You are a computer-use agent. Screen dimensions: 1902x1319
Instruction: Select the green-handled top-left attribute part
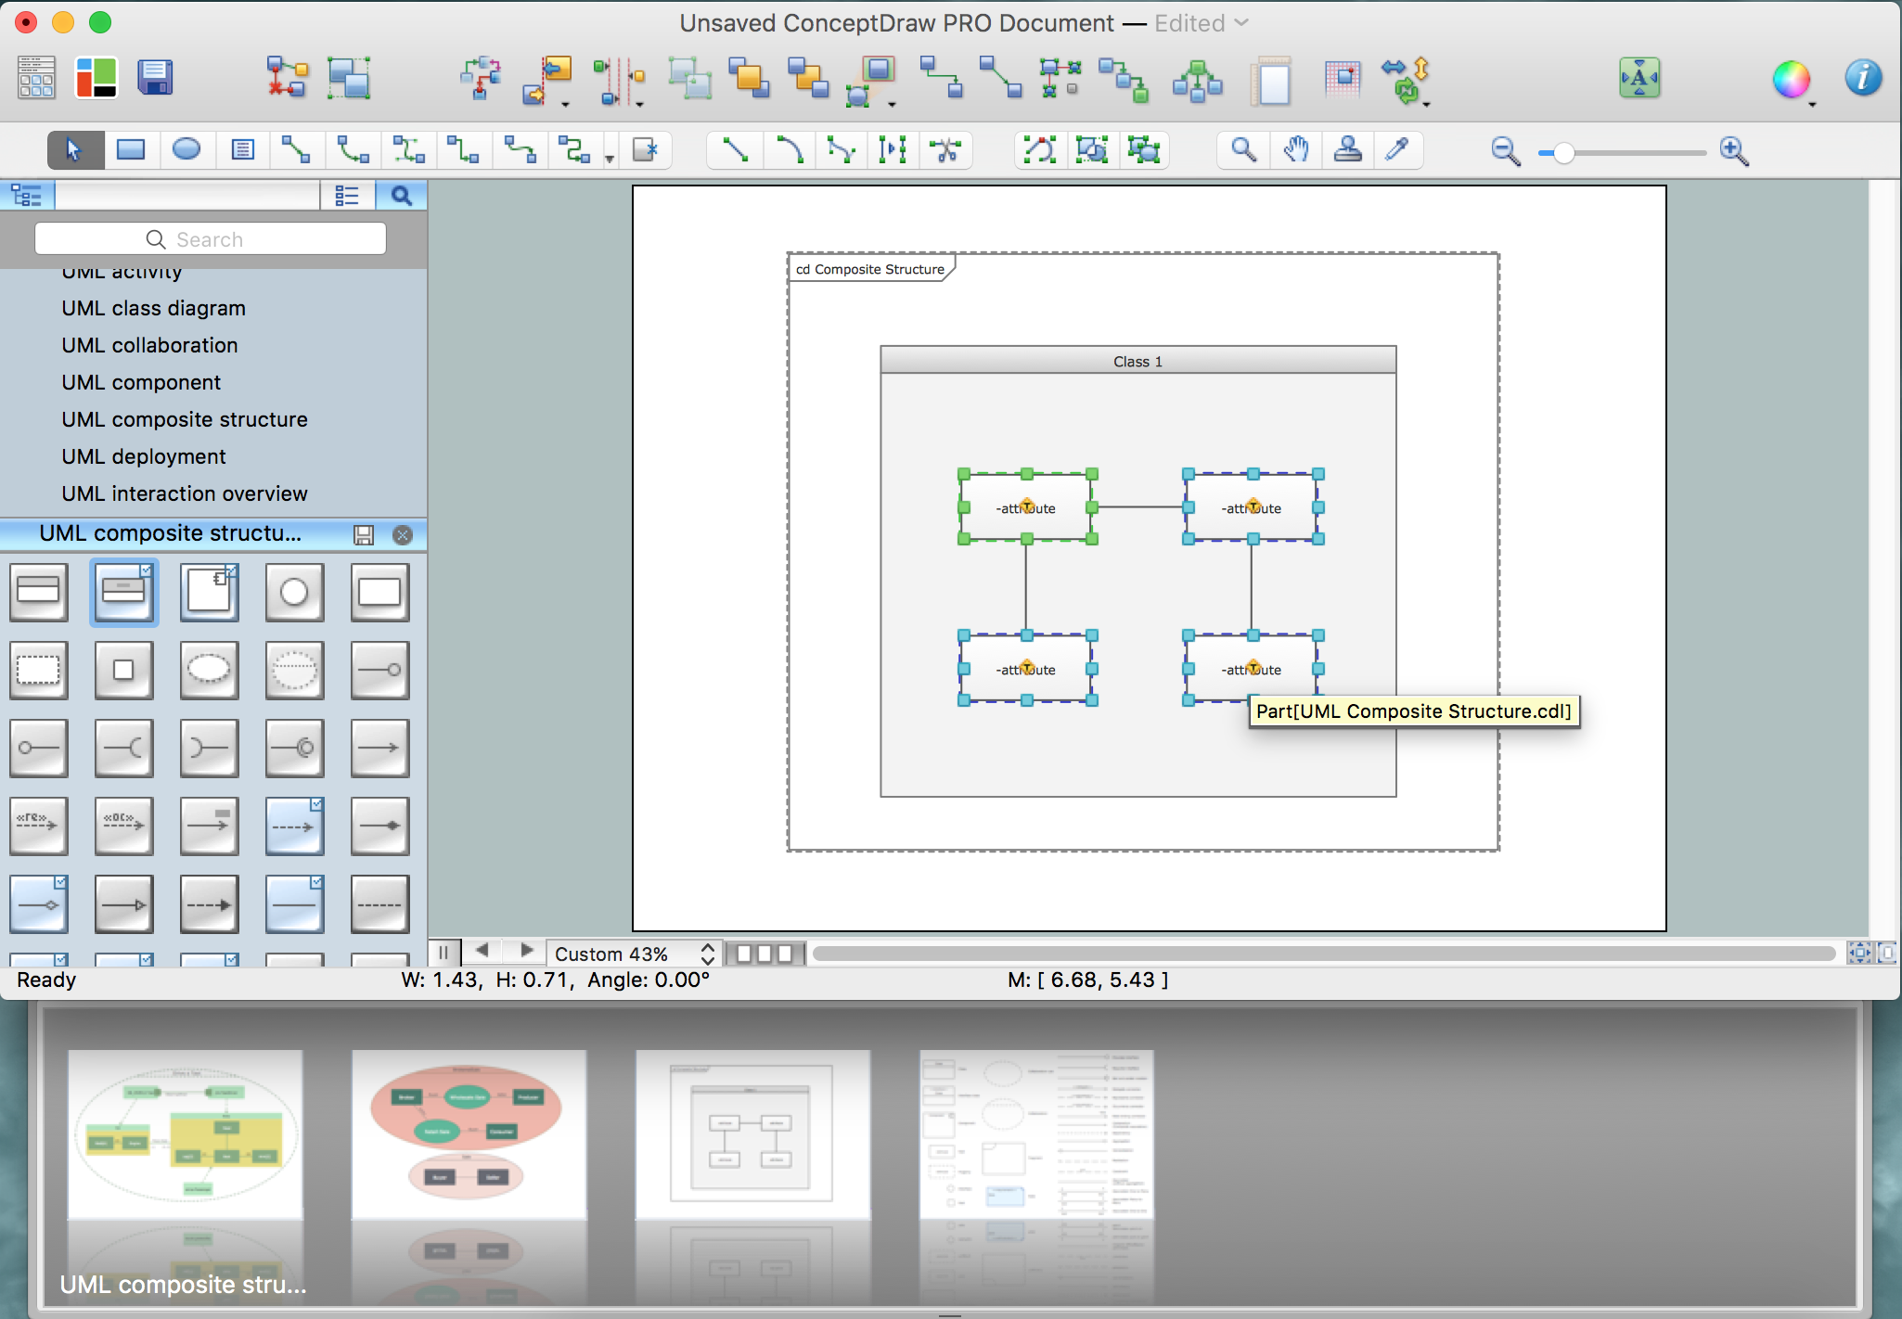pos(1027,506)
